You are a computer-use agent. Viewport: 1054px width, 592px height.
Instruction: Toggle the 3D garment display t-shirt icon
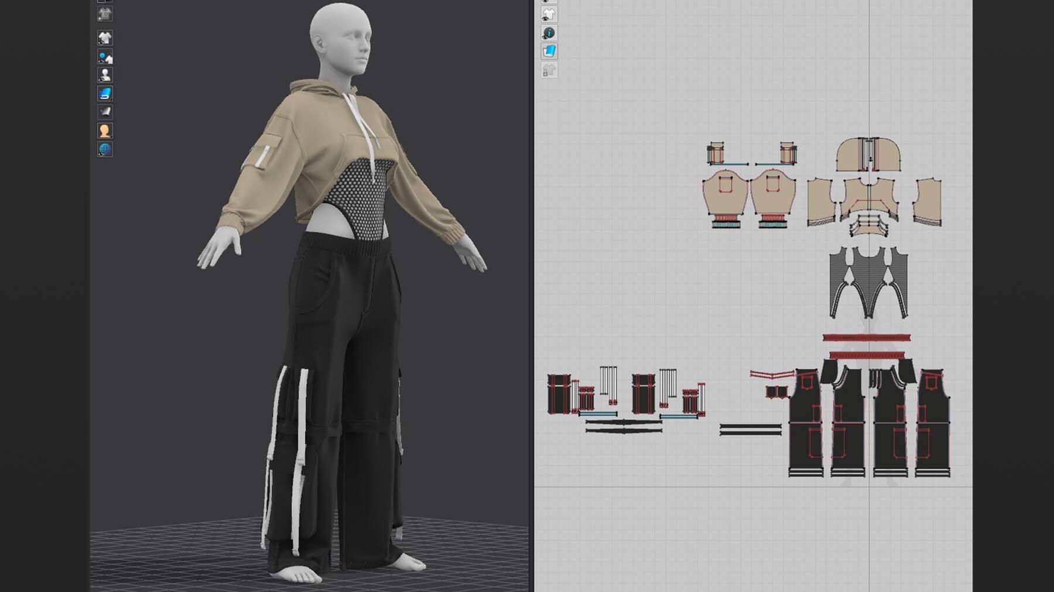[105, 38]
